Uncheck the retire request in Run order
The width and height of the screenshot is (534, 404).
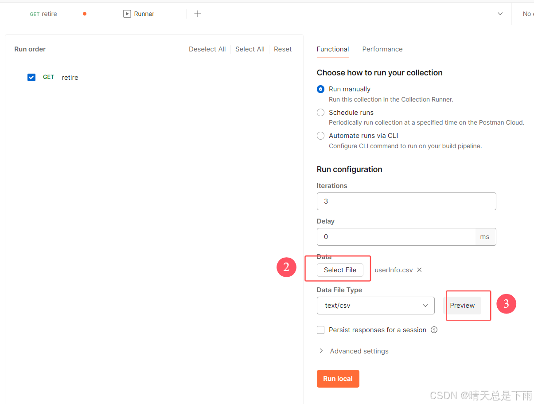pyautogui.click(x=31, y=77)
